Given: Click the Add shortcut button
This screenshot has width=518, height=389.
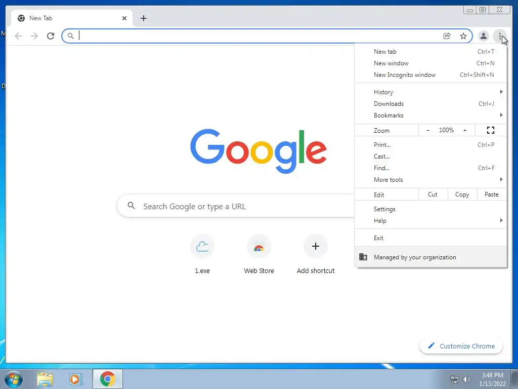Looking at the screenshot, I should (316, 254).
